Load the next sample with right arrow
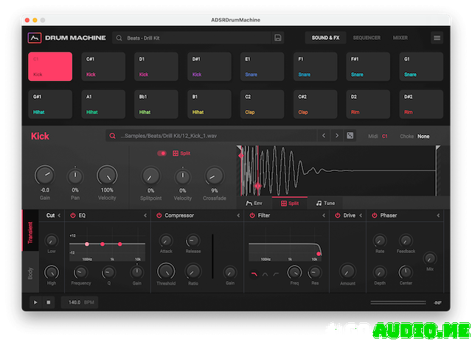Image resolution: width=472 pixels, height=340 pixels. 336,136
